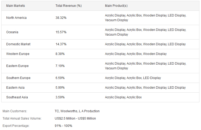
Task: Click the Total Revenue (%) column header
Action: click(69, 6)
